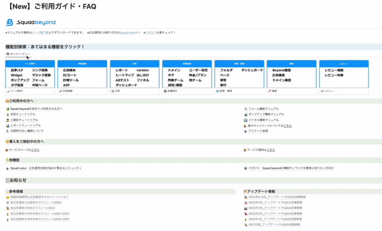
Task: Click the 機能別検索 section heading
Action: 45,47
